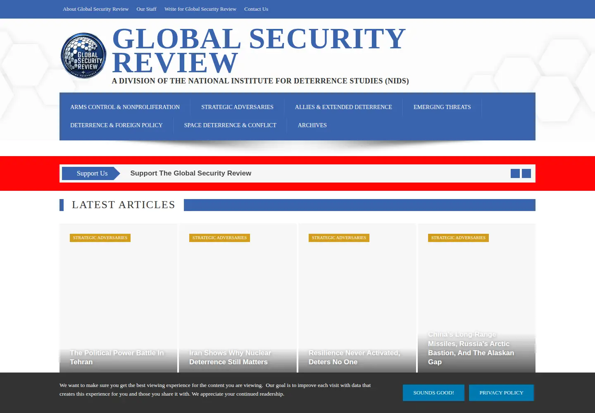Click Strategic Adversaries tag on Resilience article card
Viewport: 595px width, 413px height.
pyautogui.click(x=339, y=238)
